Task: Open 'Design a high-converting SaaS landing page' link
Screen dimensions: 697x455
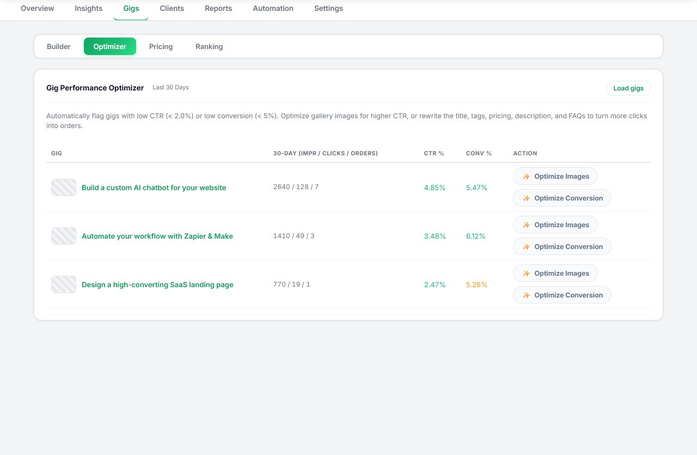Action: click(157, 284)
